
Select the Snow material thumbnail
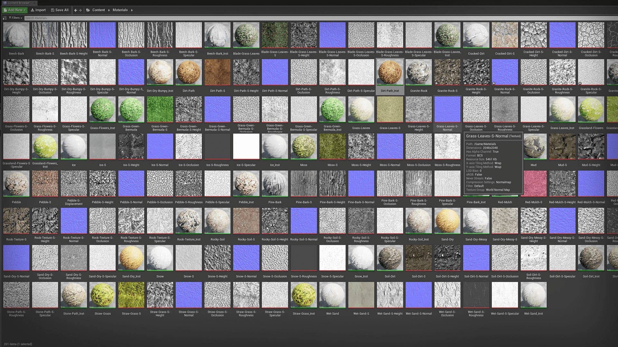[x=160, y=258]
